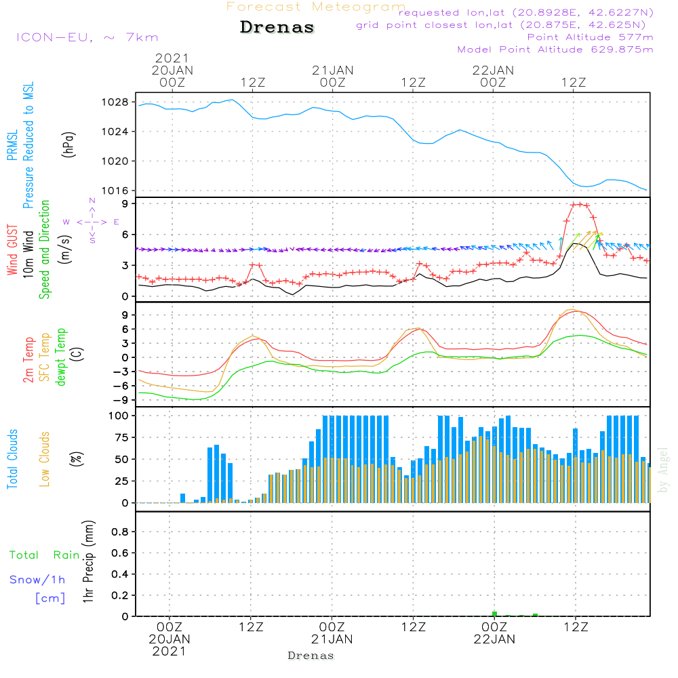Click "00Z 20JAN 2021" label on bottom axis

(169, 639)
